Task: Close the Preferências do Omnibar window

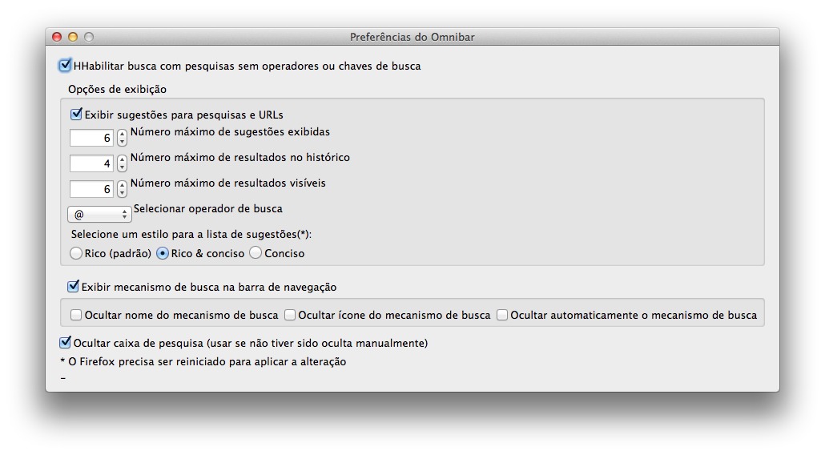Action: point(57,37)
